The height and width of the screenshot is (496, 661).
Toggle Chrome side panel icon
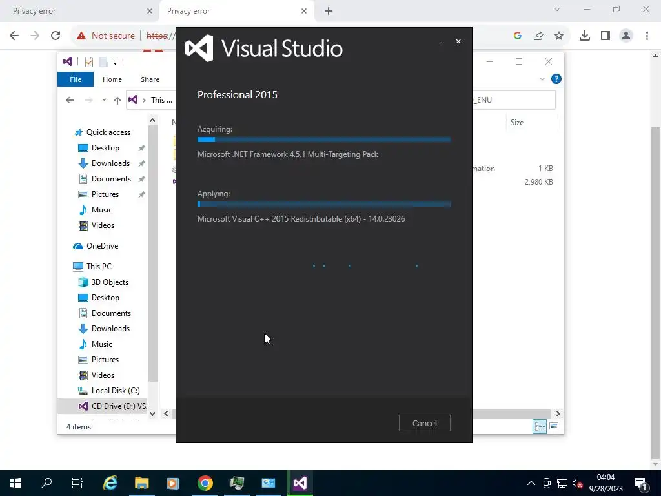tap(605, 36)
